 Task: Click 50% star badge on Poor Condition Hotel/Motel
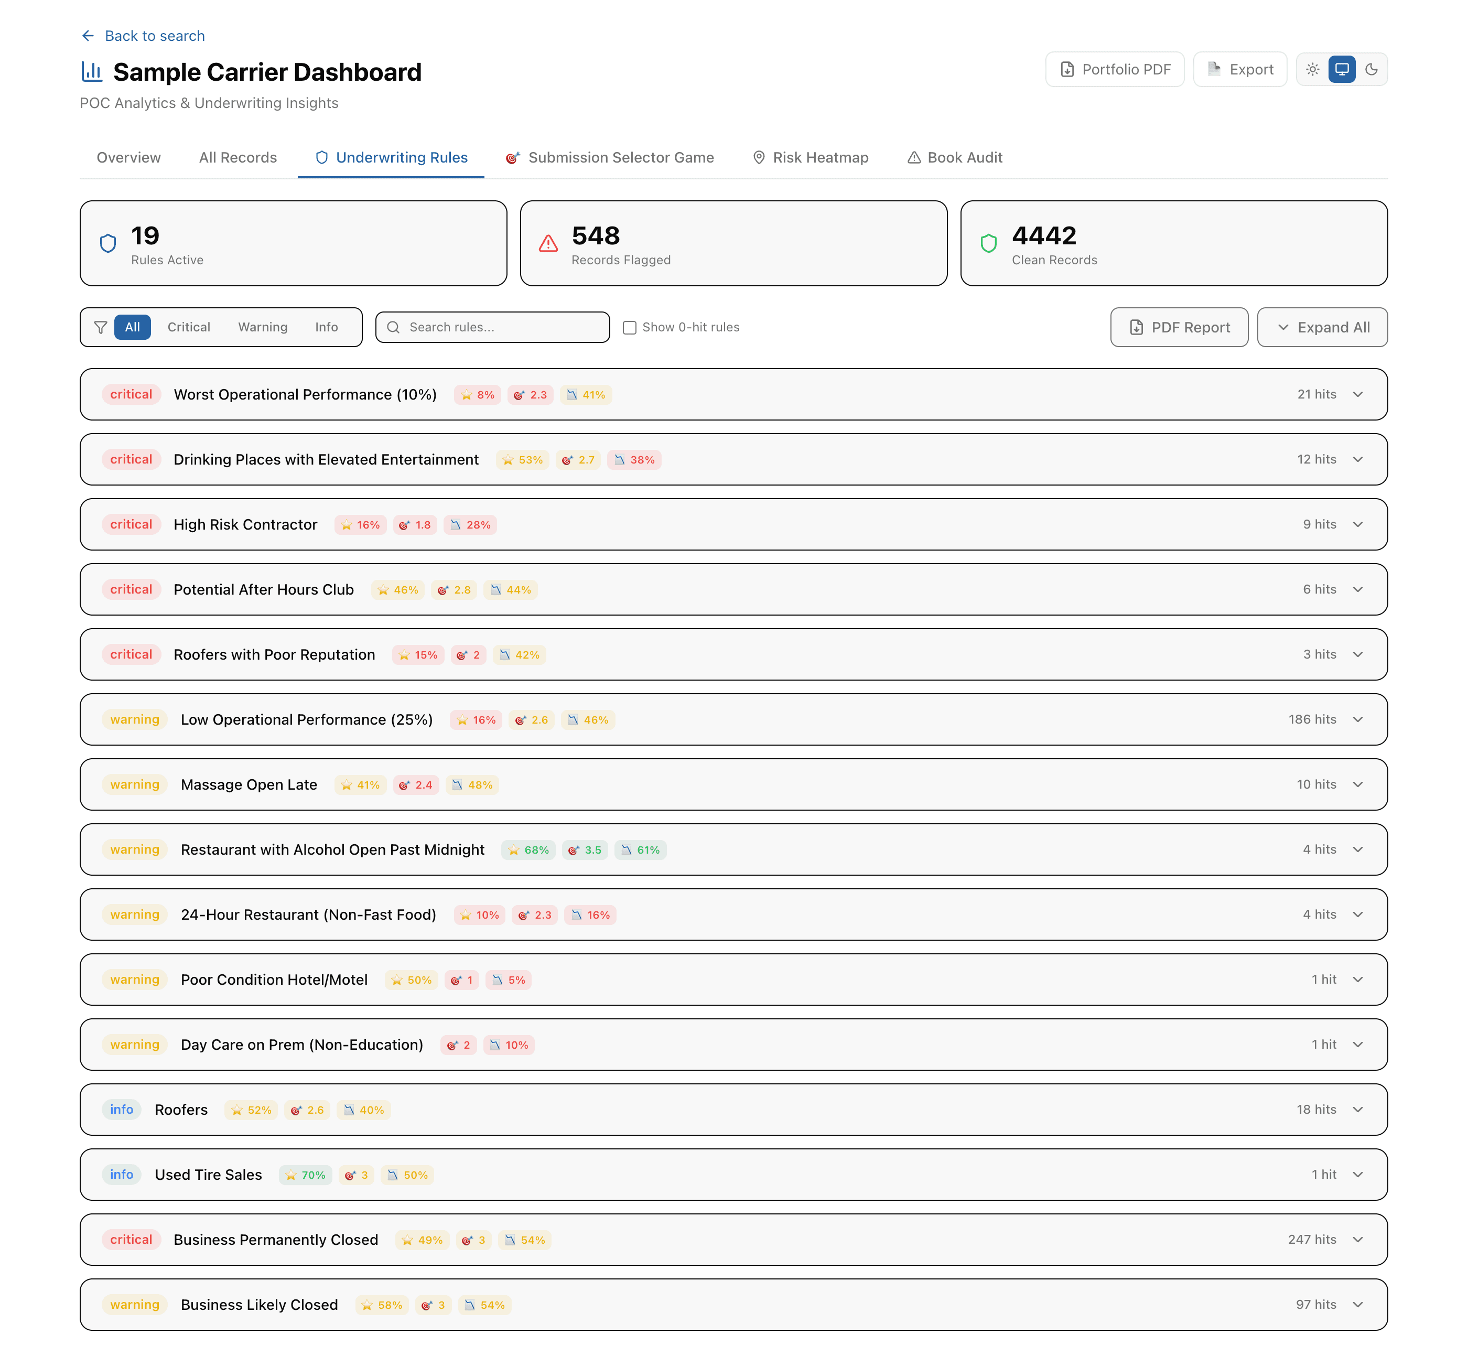pos(412,981)
